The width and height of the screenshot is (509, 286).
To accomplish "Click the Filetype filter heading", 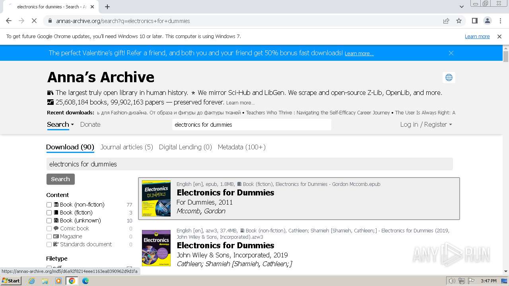I will (57, 259).
